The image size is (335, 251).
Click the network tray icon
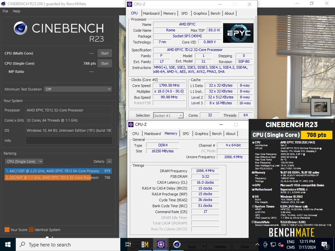(273, 244)
